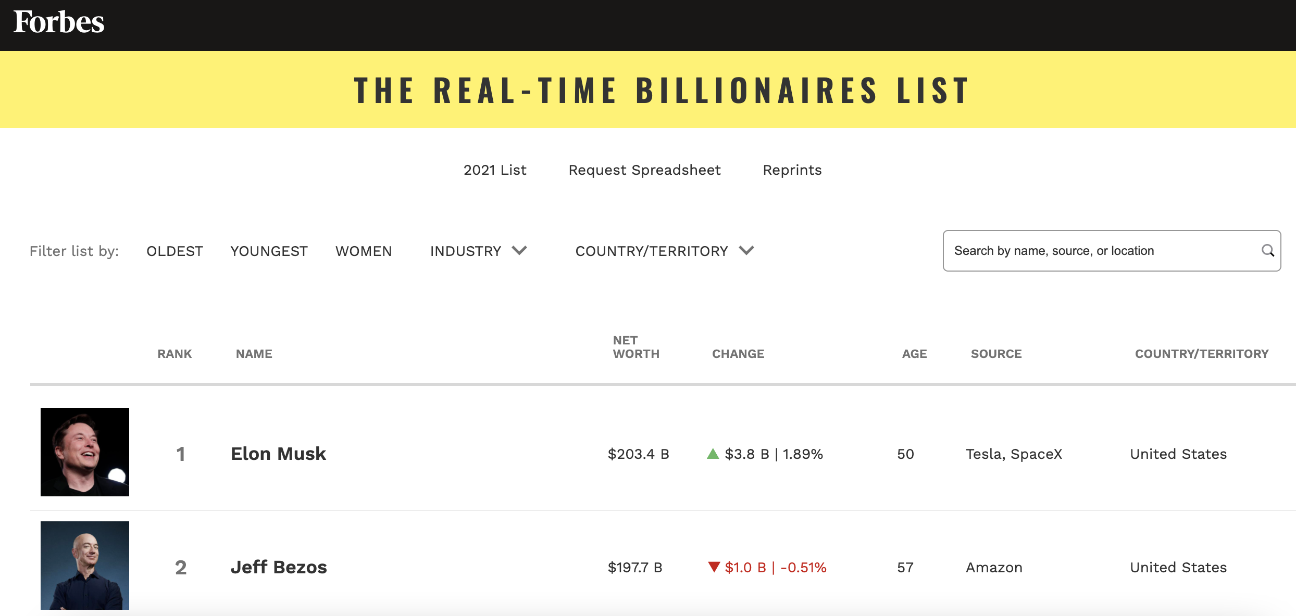
Task: Sort by Net Worth column header
Action: (636, 347)
